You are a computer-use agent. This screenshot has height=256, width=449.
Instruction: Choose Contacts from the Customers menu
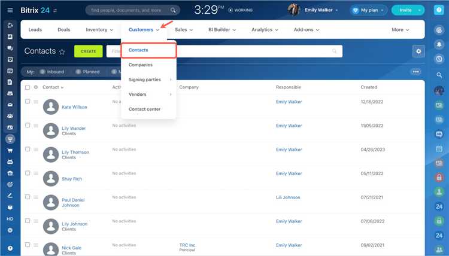pyautogui.click(x=148, y=50)
